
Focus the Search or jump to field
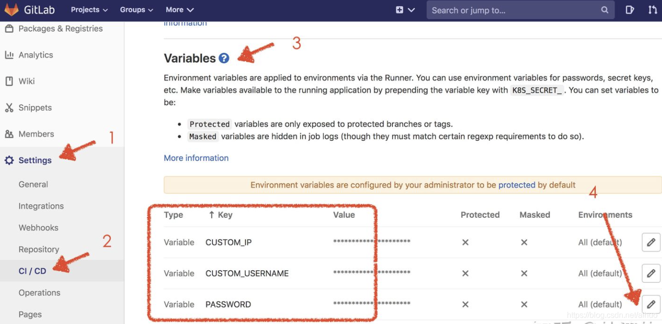(x=520, y=10)
